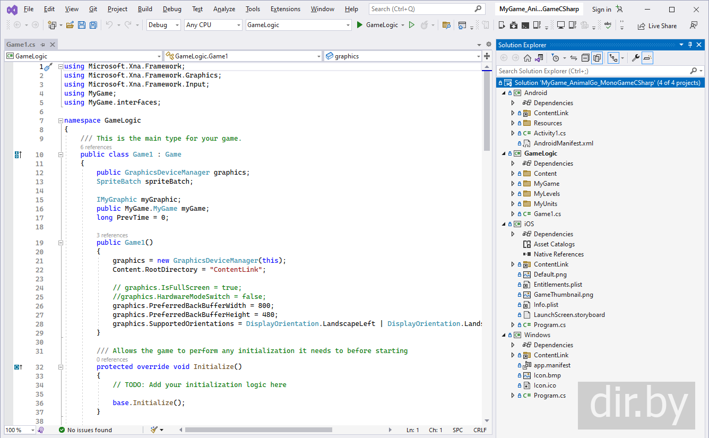709x438 pixels.
Task: Open the Any CPU platform dropdown
Action: point(213,25)
